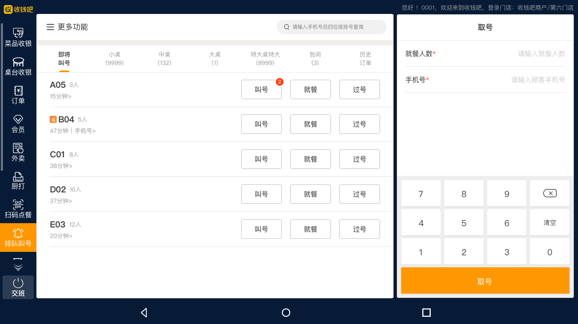Tap the Android home circle button
The image size is (578, 324).
pyautogui.click(x=286, y=312)
